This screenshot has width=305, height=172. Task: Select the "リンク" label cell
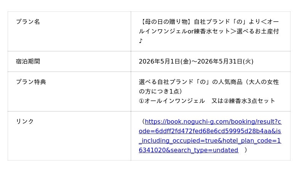click(25, 121)
